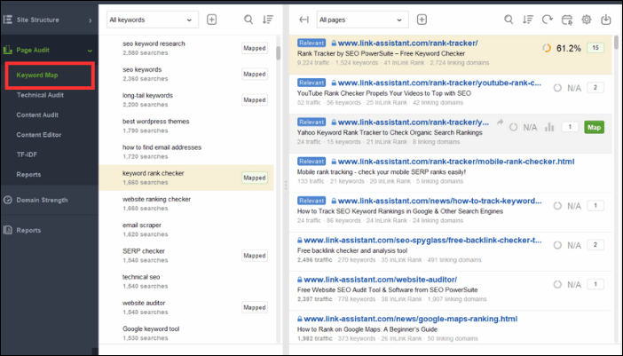This screenshot has height=356, width=623.
Task: Click keyword count 1 on Yahoo rank tracker row
Action: click(570, 127)
